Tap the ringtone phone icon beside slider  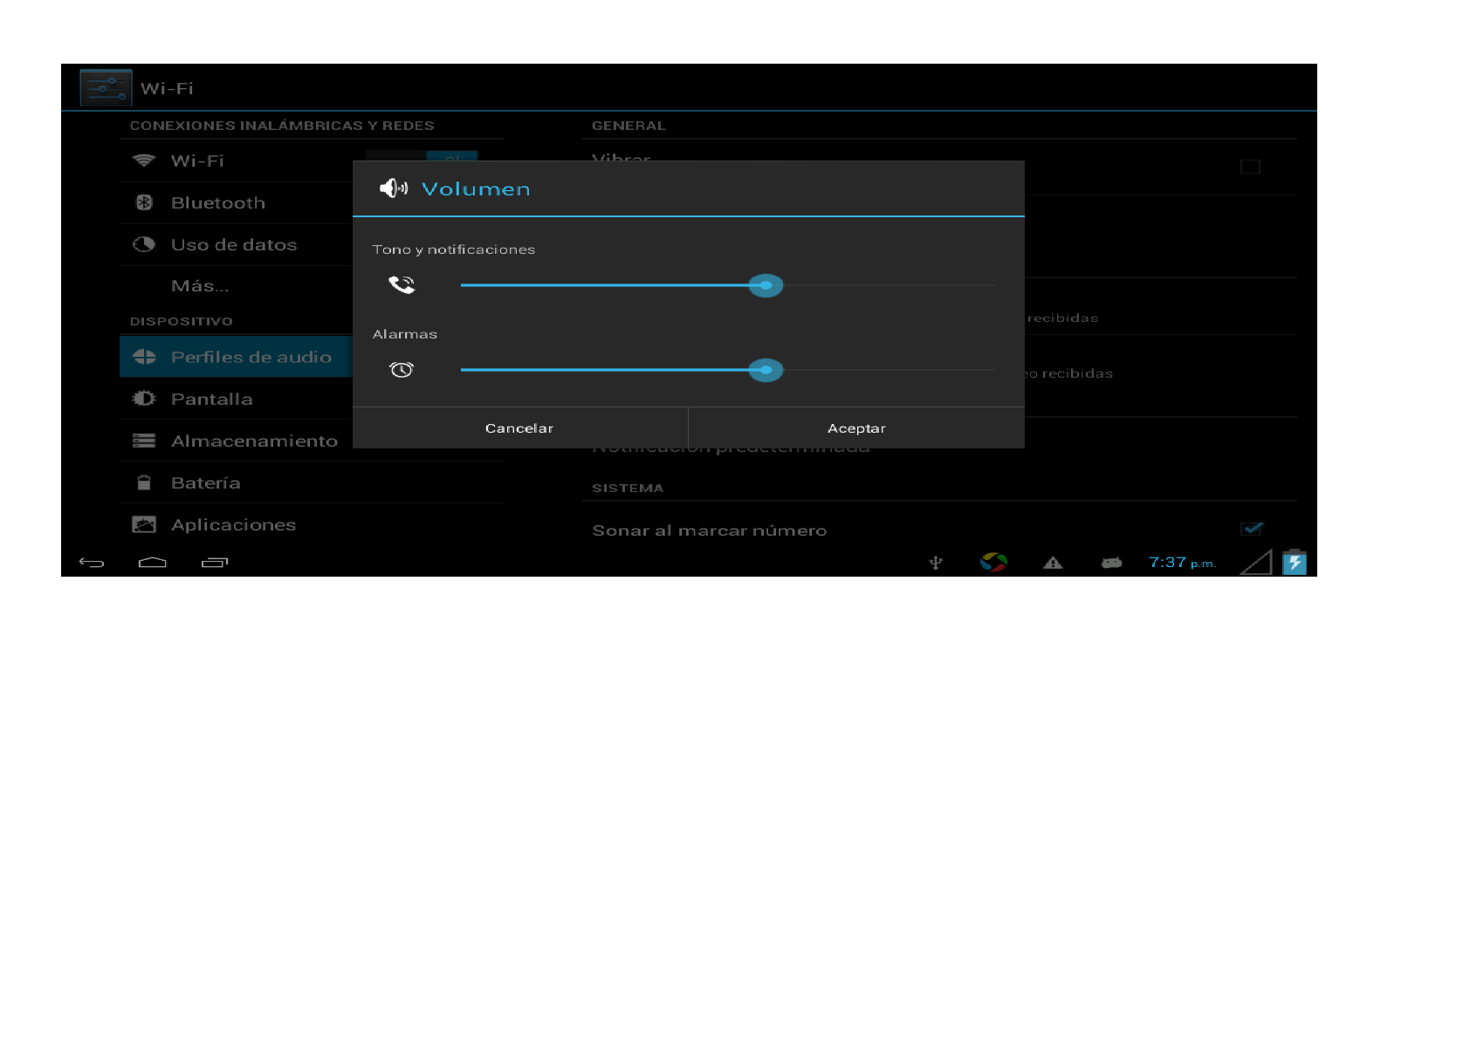click(402, 284)
